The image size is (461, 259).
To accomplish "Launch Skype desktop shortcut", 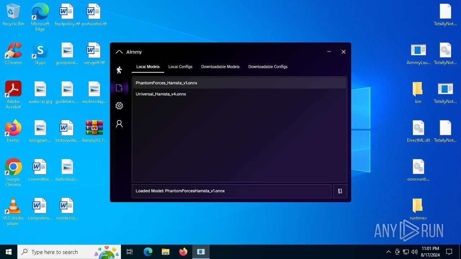I will pyautogui.click(x=40, y=54).
